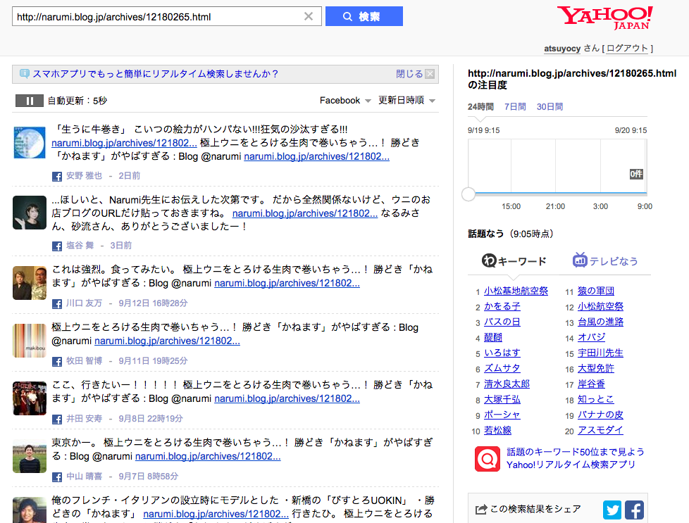689x523 pixels.
Task: Click the red realtime search app icon
Action: [x=488, y=459]
